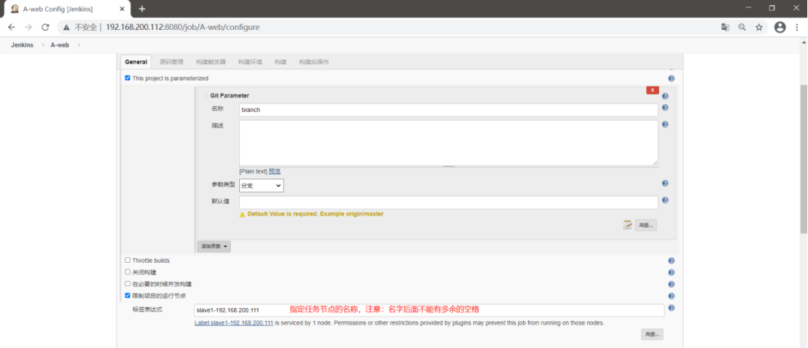This screenshot has width=808, height=348.
Task: Open help for 标签表达式
Action: [x=672, y=308]
